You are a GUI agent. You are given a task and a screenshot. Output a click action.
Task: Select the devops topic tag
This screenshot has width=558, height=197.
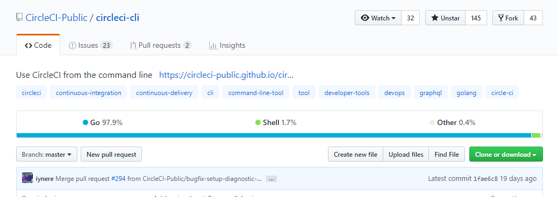pyautogui.click(x=395, y=93)
